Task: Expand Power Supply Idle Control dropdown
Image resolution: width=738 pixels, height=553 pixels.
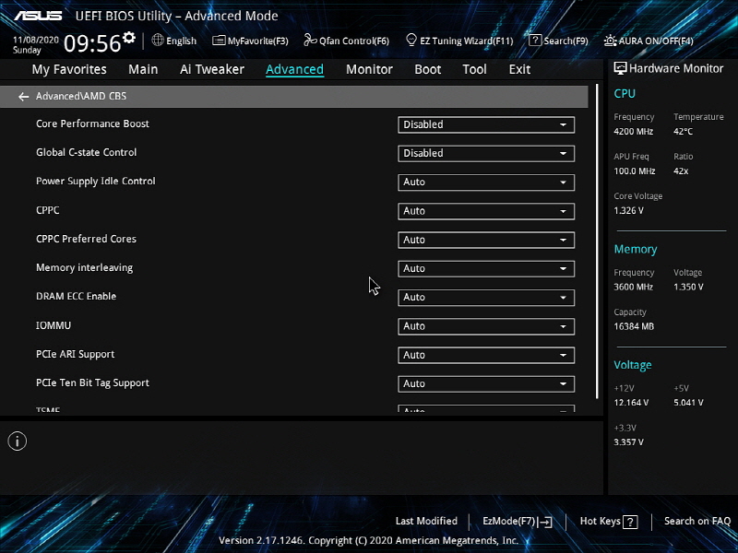Action: 486,182
